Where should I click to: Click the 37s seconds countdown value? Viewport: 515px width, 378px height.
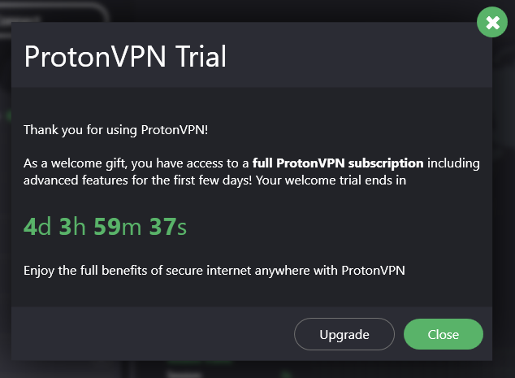tap(168, 226)
